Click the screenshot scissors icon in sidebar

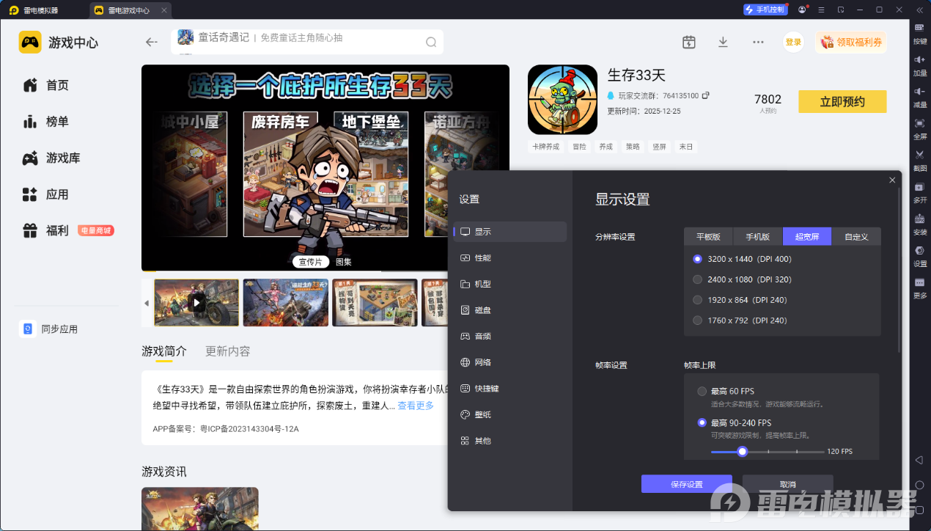point(919,155)
